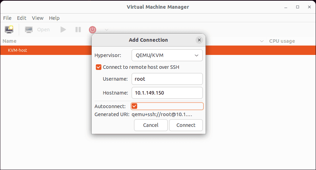
Task: Expand the shutdown options arrow in toolbar
Action: point(107,30)
